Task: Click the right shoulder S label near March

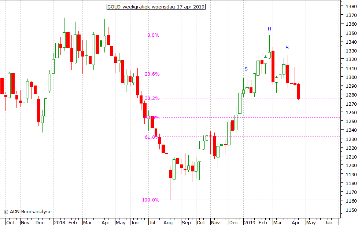Action: pyautogui.click(x=287, y=48)
